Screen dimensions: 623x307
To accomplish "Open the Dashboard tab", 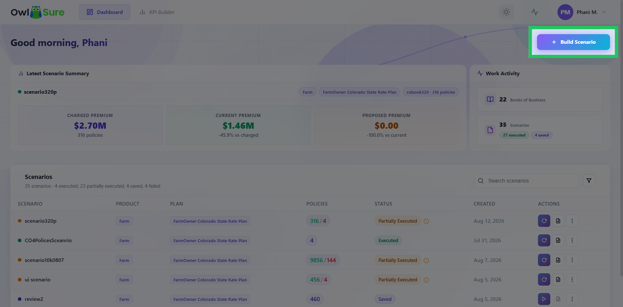I will (x=104, y=12).
